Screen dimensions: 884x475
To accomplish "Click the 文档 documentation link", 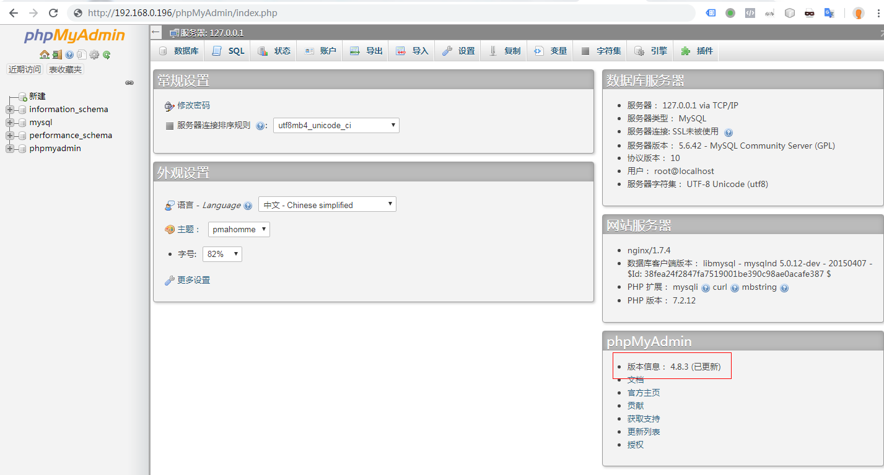I will pos(636,380).
